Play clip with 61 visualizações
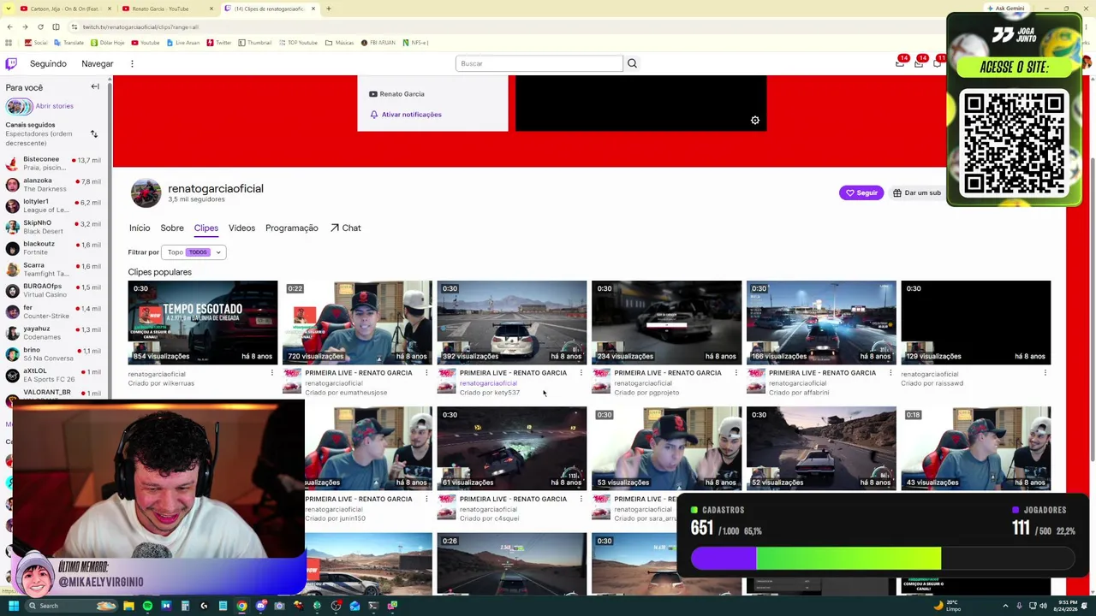This screenshot has height=616, width=1096. [512, 448]
